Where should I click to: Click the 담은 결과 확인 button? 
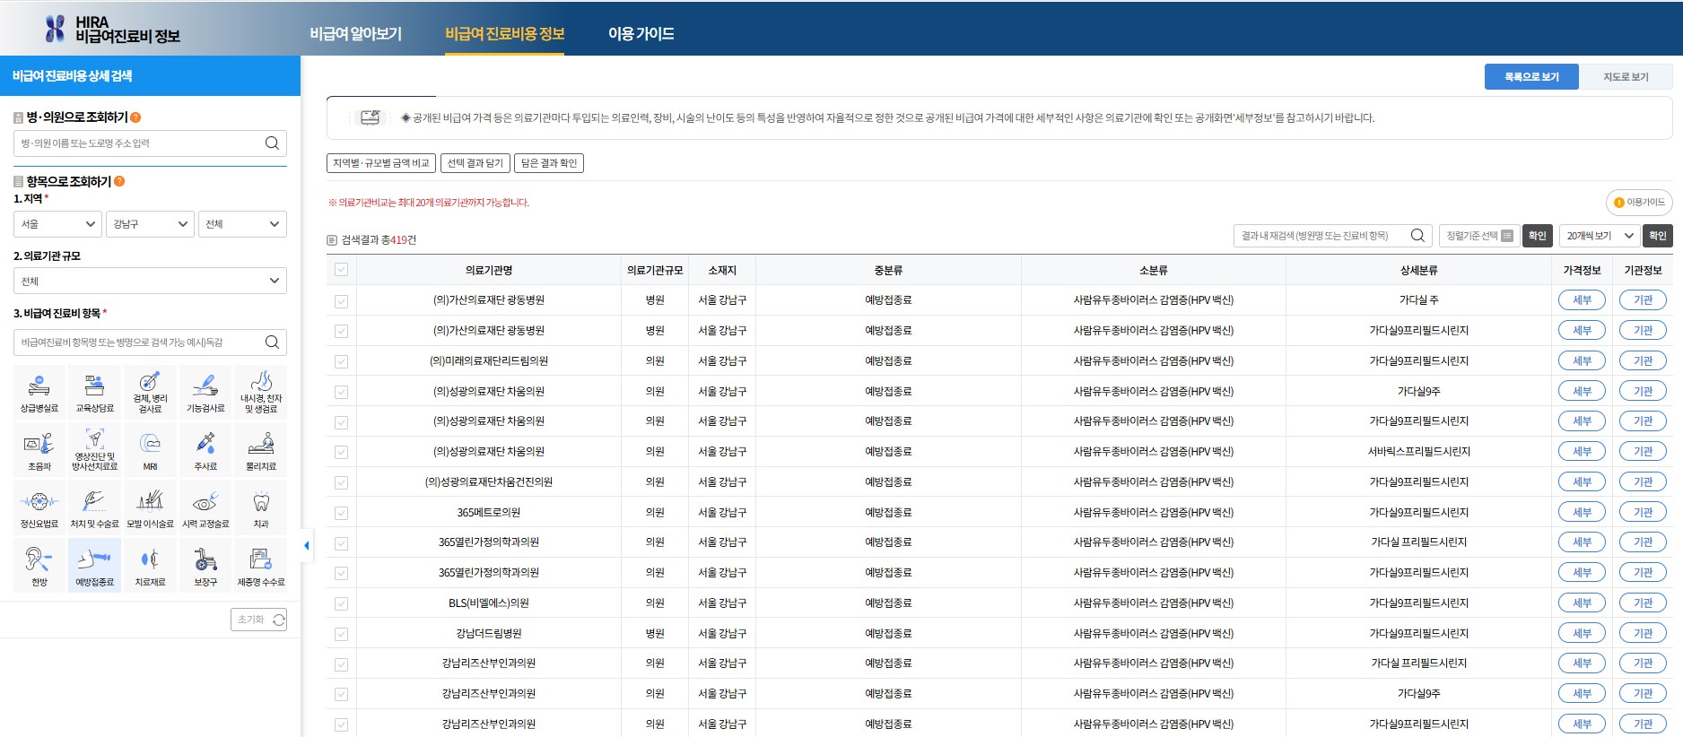click(x=549, y=163)
